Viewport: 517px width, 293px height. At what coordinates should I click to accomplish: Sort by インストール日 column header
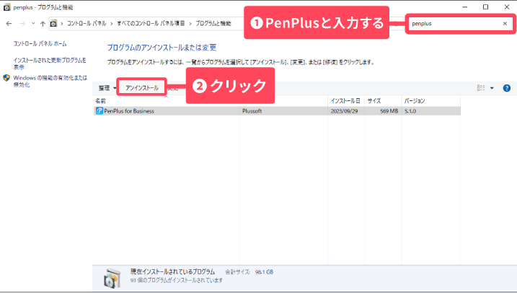click(x=345, y=101)
